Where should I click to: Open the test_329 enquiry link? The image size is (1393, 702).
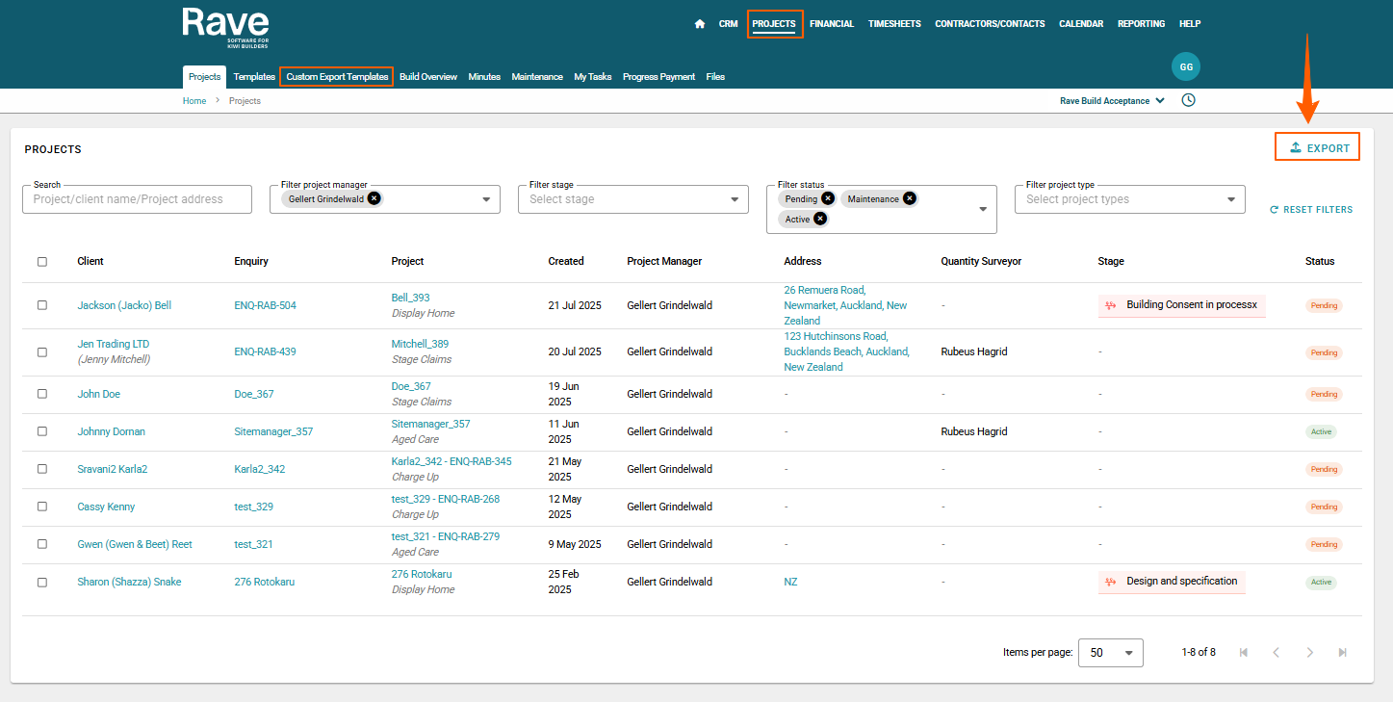pyautogui.click(x=254, y=507)
